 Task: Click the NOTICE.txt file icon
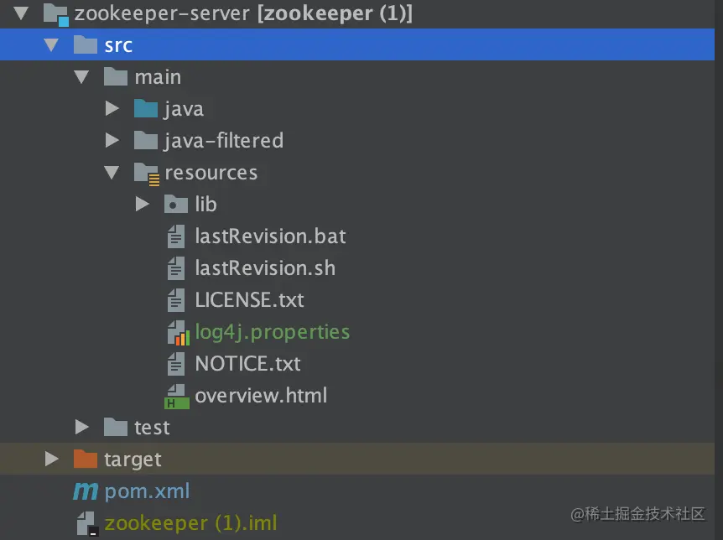(x=175, y=363)
